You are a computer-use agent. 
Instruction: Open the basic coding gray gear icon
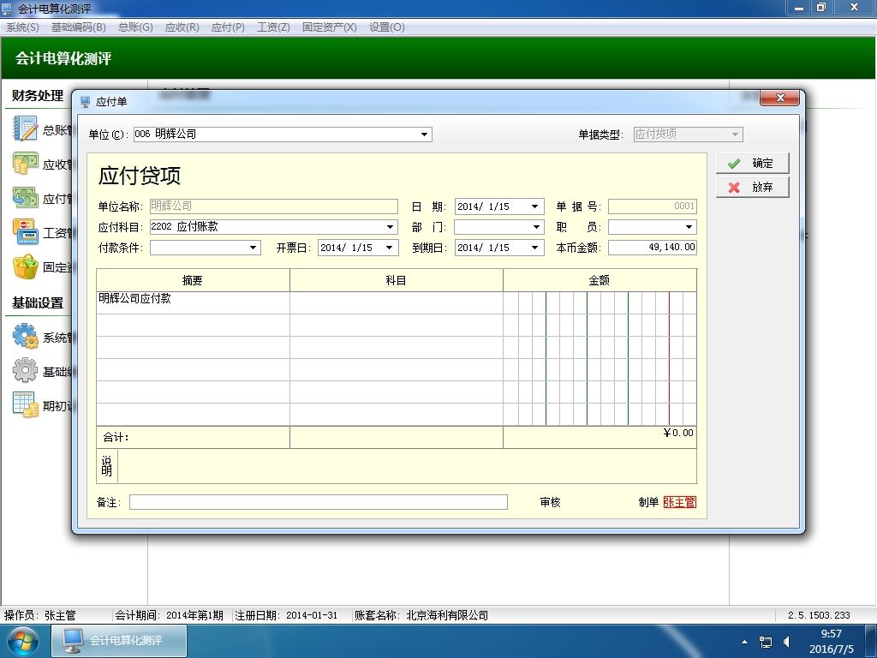pyautogui.click(x=25, y=370)
